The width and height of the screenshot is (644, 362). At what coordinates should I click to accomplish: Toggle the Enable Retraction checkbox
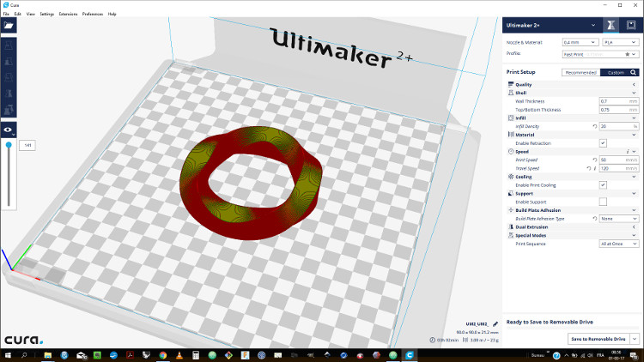click(x=603, y=143)
